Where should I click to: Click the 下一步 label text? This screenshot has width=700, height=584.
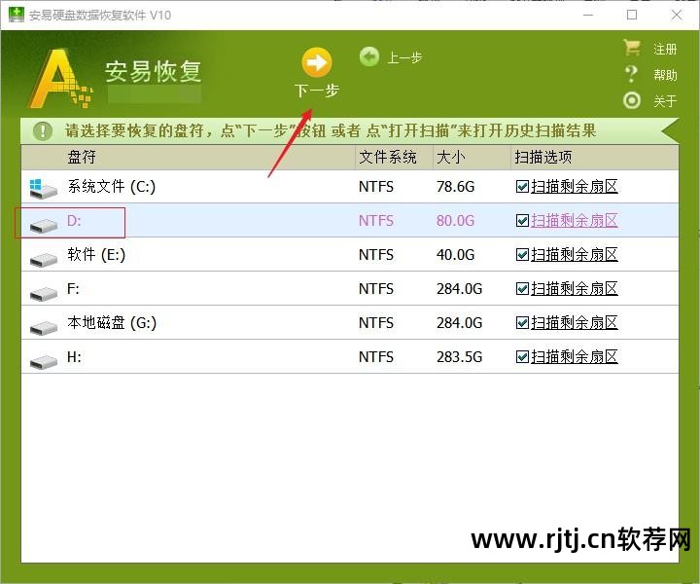[317, 91]
